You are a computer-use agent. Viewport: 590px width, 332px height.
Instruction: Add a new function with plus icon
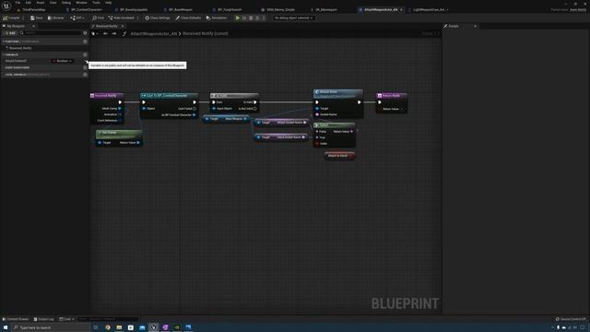[85, 41]
